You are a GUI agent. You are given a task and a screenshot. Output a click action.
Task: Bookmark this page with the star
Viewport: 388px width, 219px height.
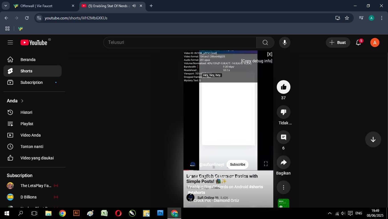347,18
